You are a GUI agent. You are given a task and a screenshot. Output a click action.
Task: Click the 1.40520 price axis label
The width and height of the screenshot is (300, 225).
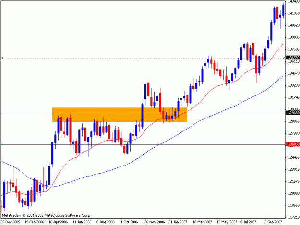[x=293, y=25]
